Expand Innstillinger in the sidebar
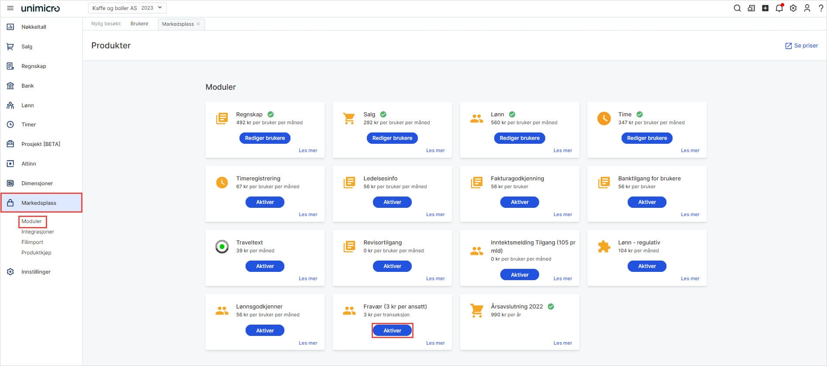827x366 pixels. coord(36,272)
